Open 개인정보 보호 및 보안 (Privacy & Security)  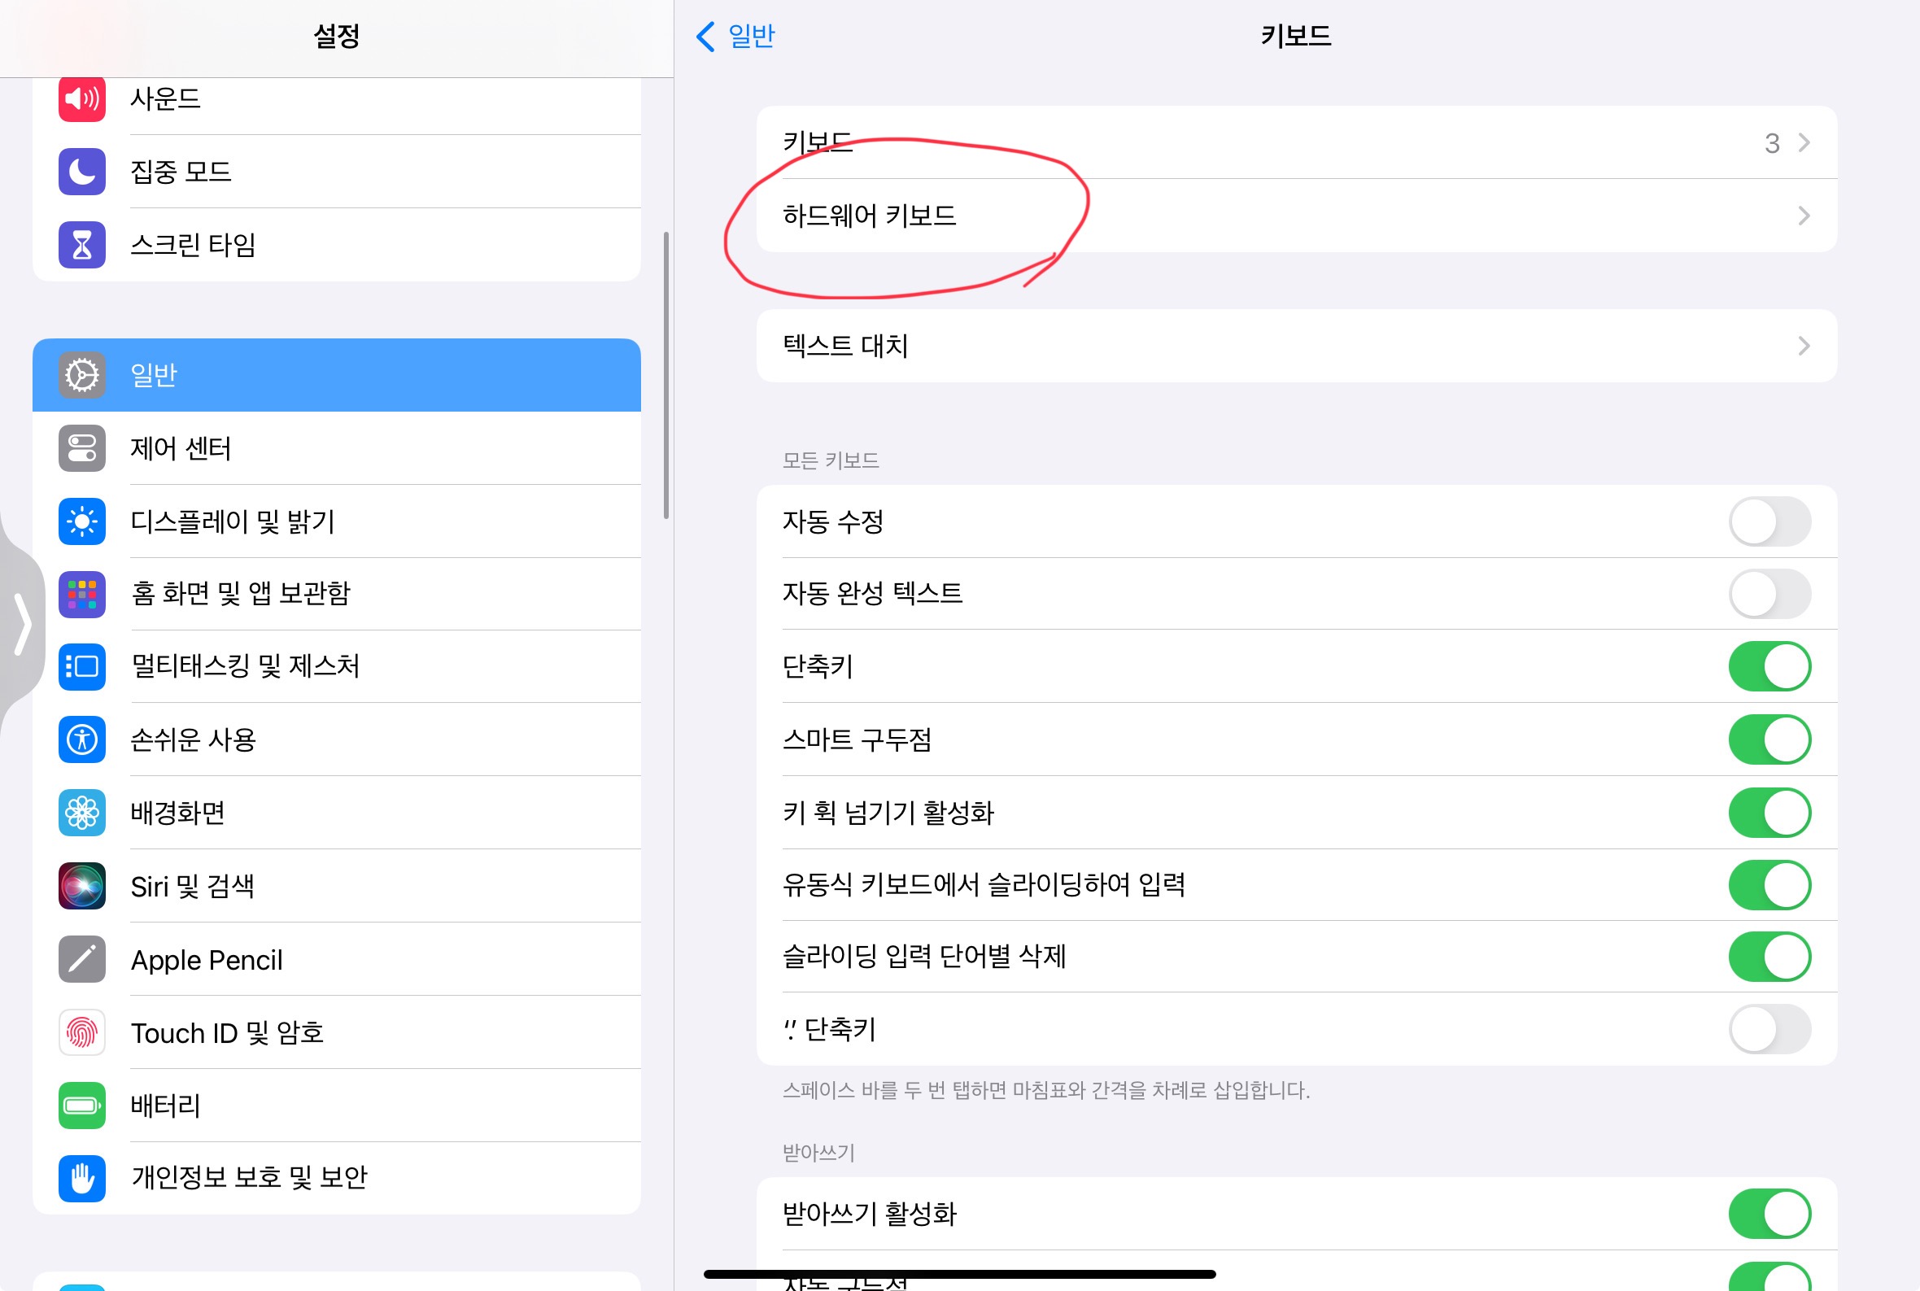point(336,1177)
